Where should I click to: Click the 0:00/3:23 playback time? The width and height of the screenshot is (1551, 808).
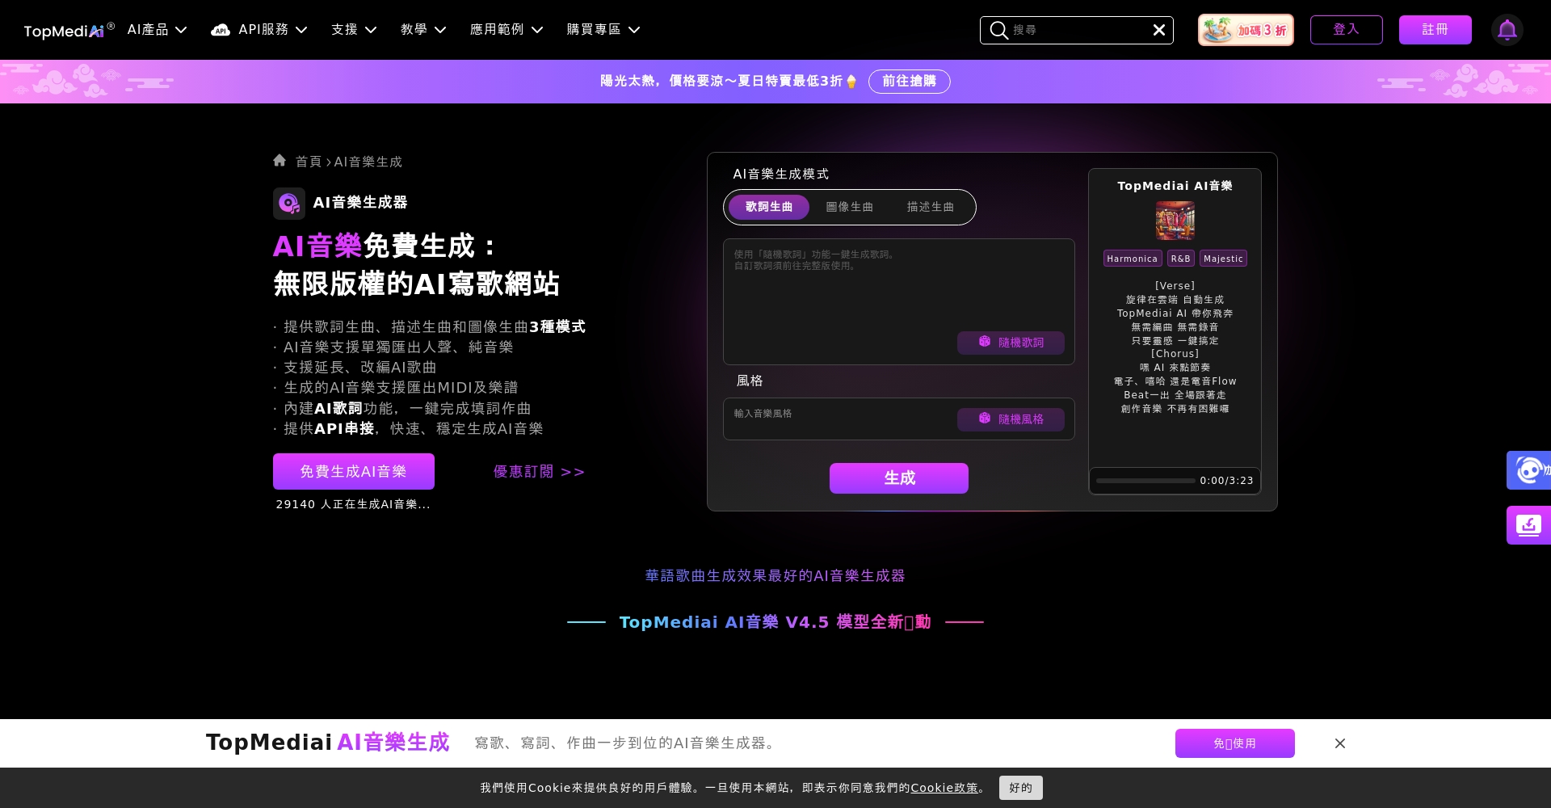coord(1227,481)
